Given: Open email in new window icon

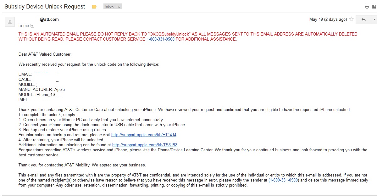Looking at the screenshot, I should [x=374, y=7].
